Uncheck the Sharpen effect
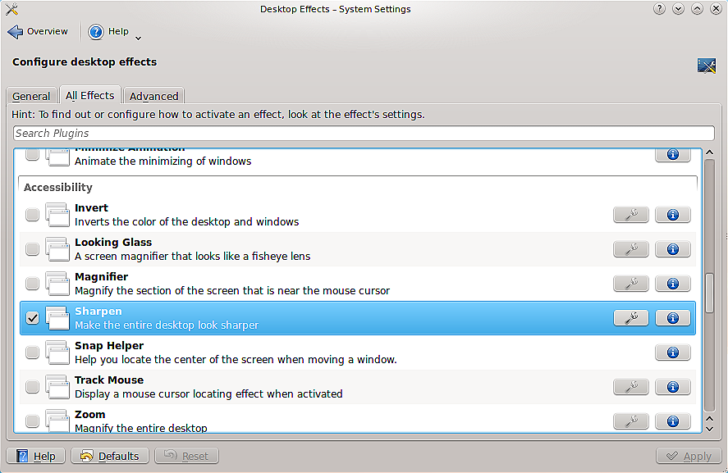Screen dimensions: 728x473 (x=32, y=318)
